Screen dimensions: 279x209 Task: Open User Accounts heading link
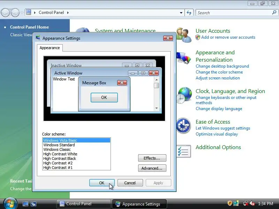coord(213,31)
